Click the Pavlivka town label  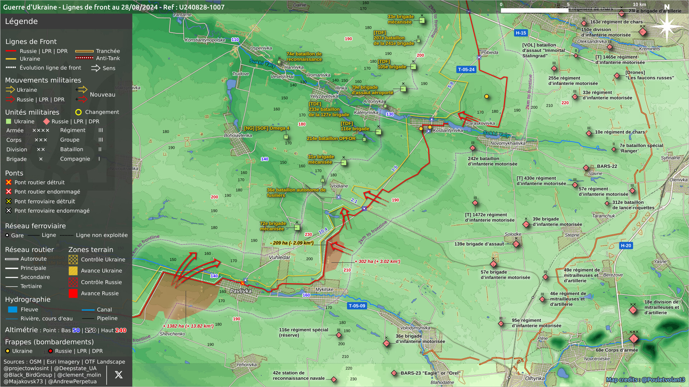(240, 291)
